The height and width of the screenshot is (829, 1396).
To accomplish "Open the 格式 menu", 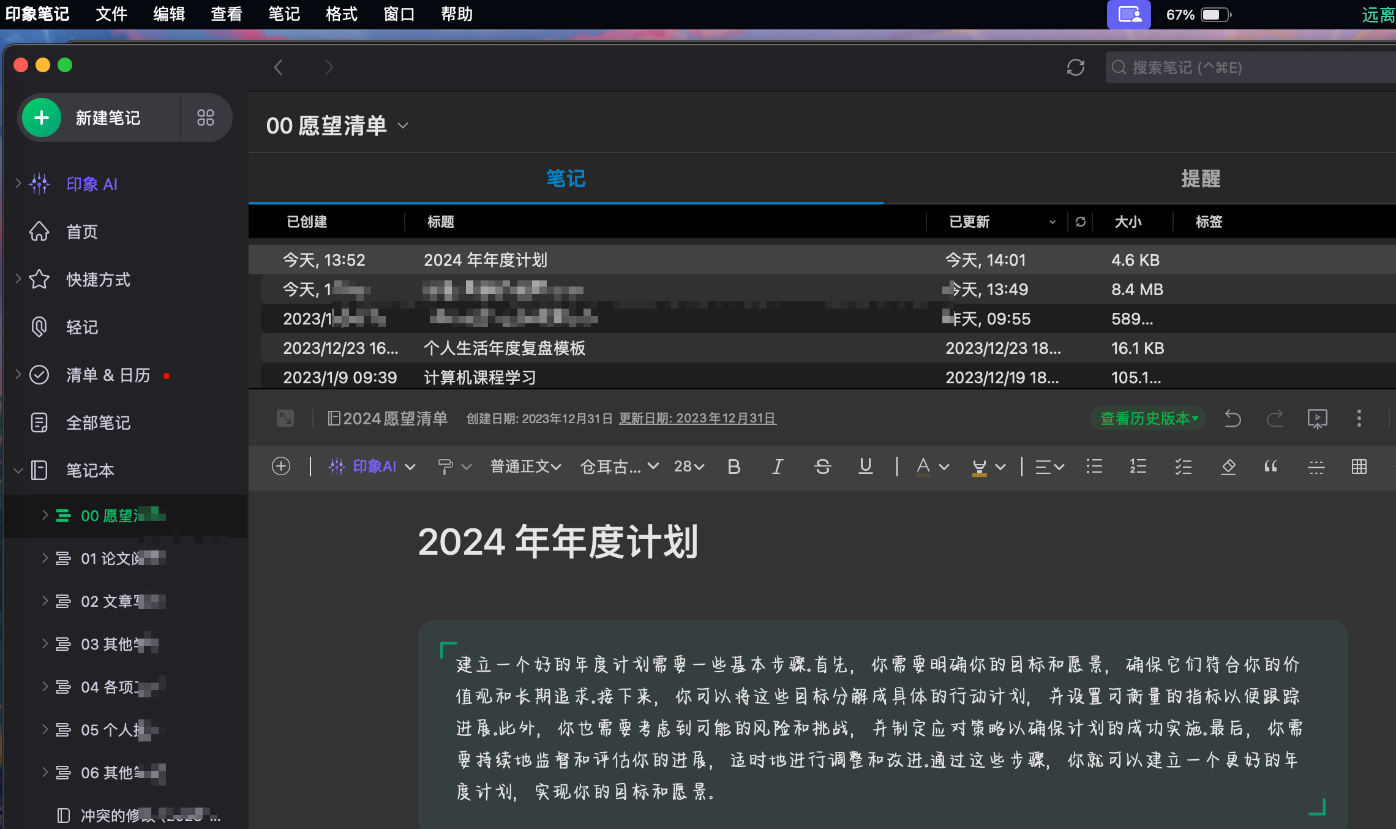I will tap(341, 13).
